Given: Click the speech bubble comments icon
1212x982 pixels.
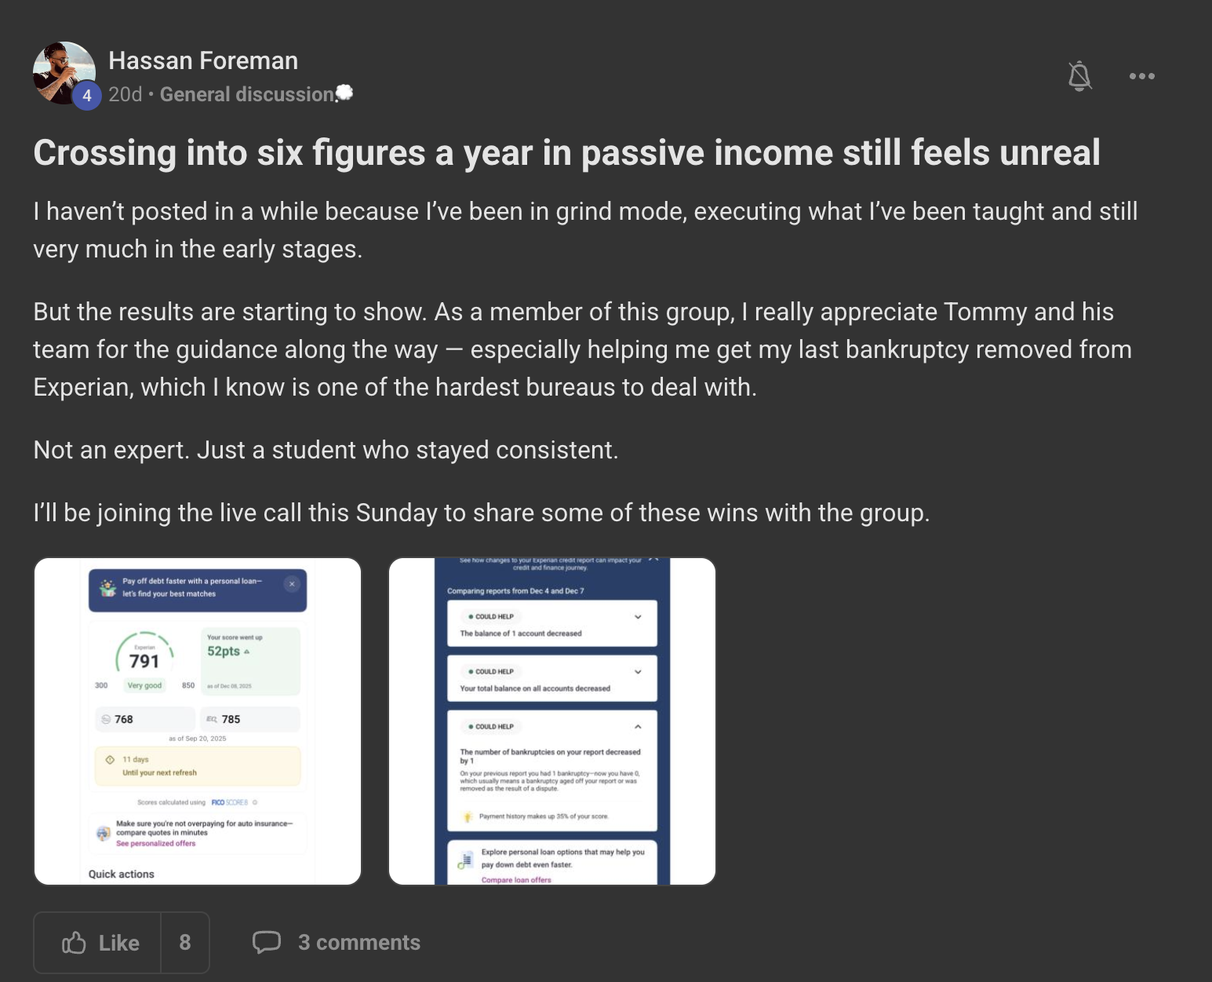Looking at the screenshot, I should 267,942.
